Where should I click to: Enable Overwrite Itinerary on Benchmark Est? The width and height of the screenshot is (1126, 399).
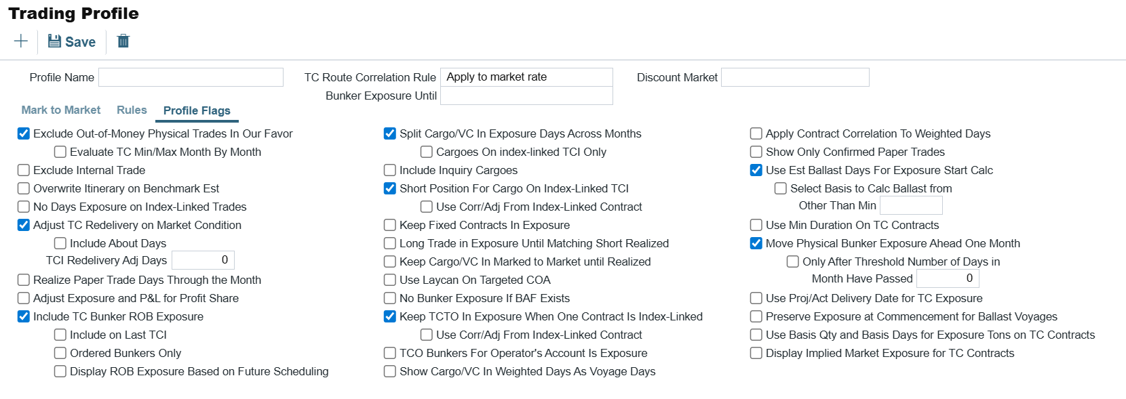(x=24, y=188)
